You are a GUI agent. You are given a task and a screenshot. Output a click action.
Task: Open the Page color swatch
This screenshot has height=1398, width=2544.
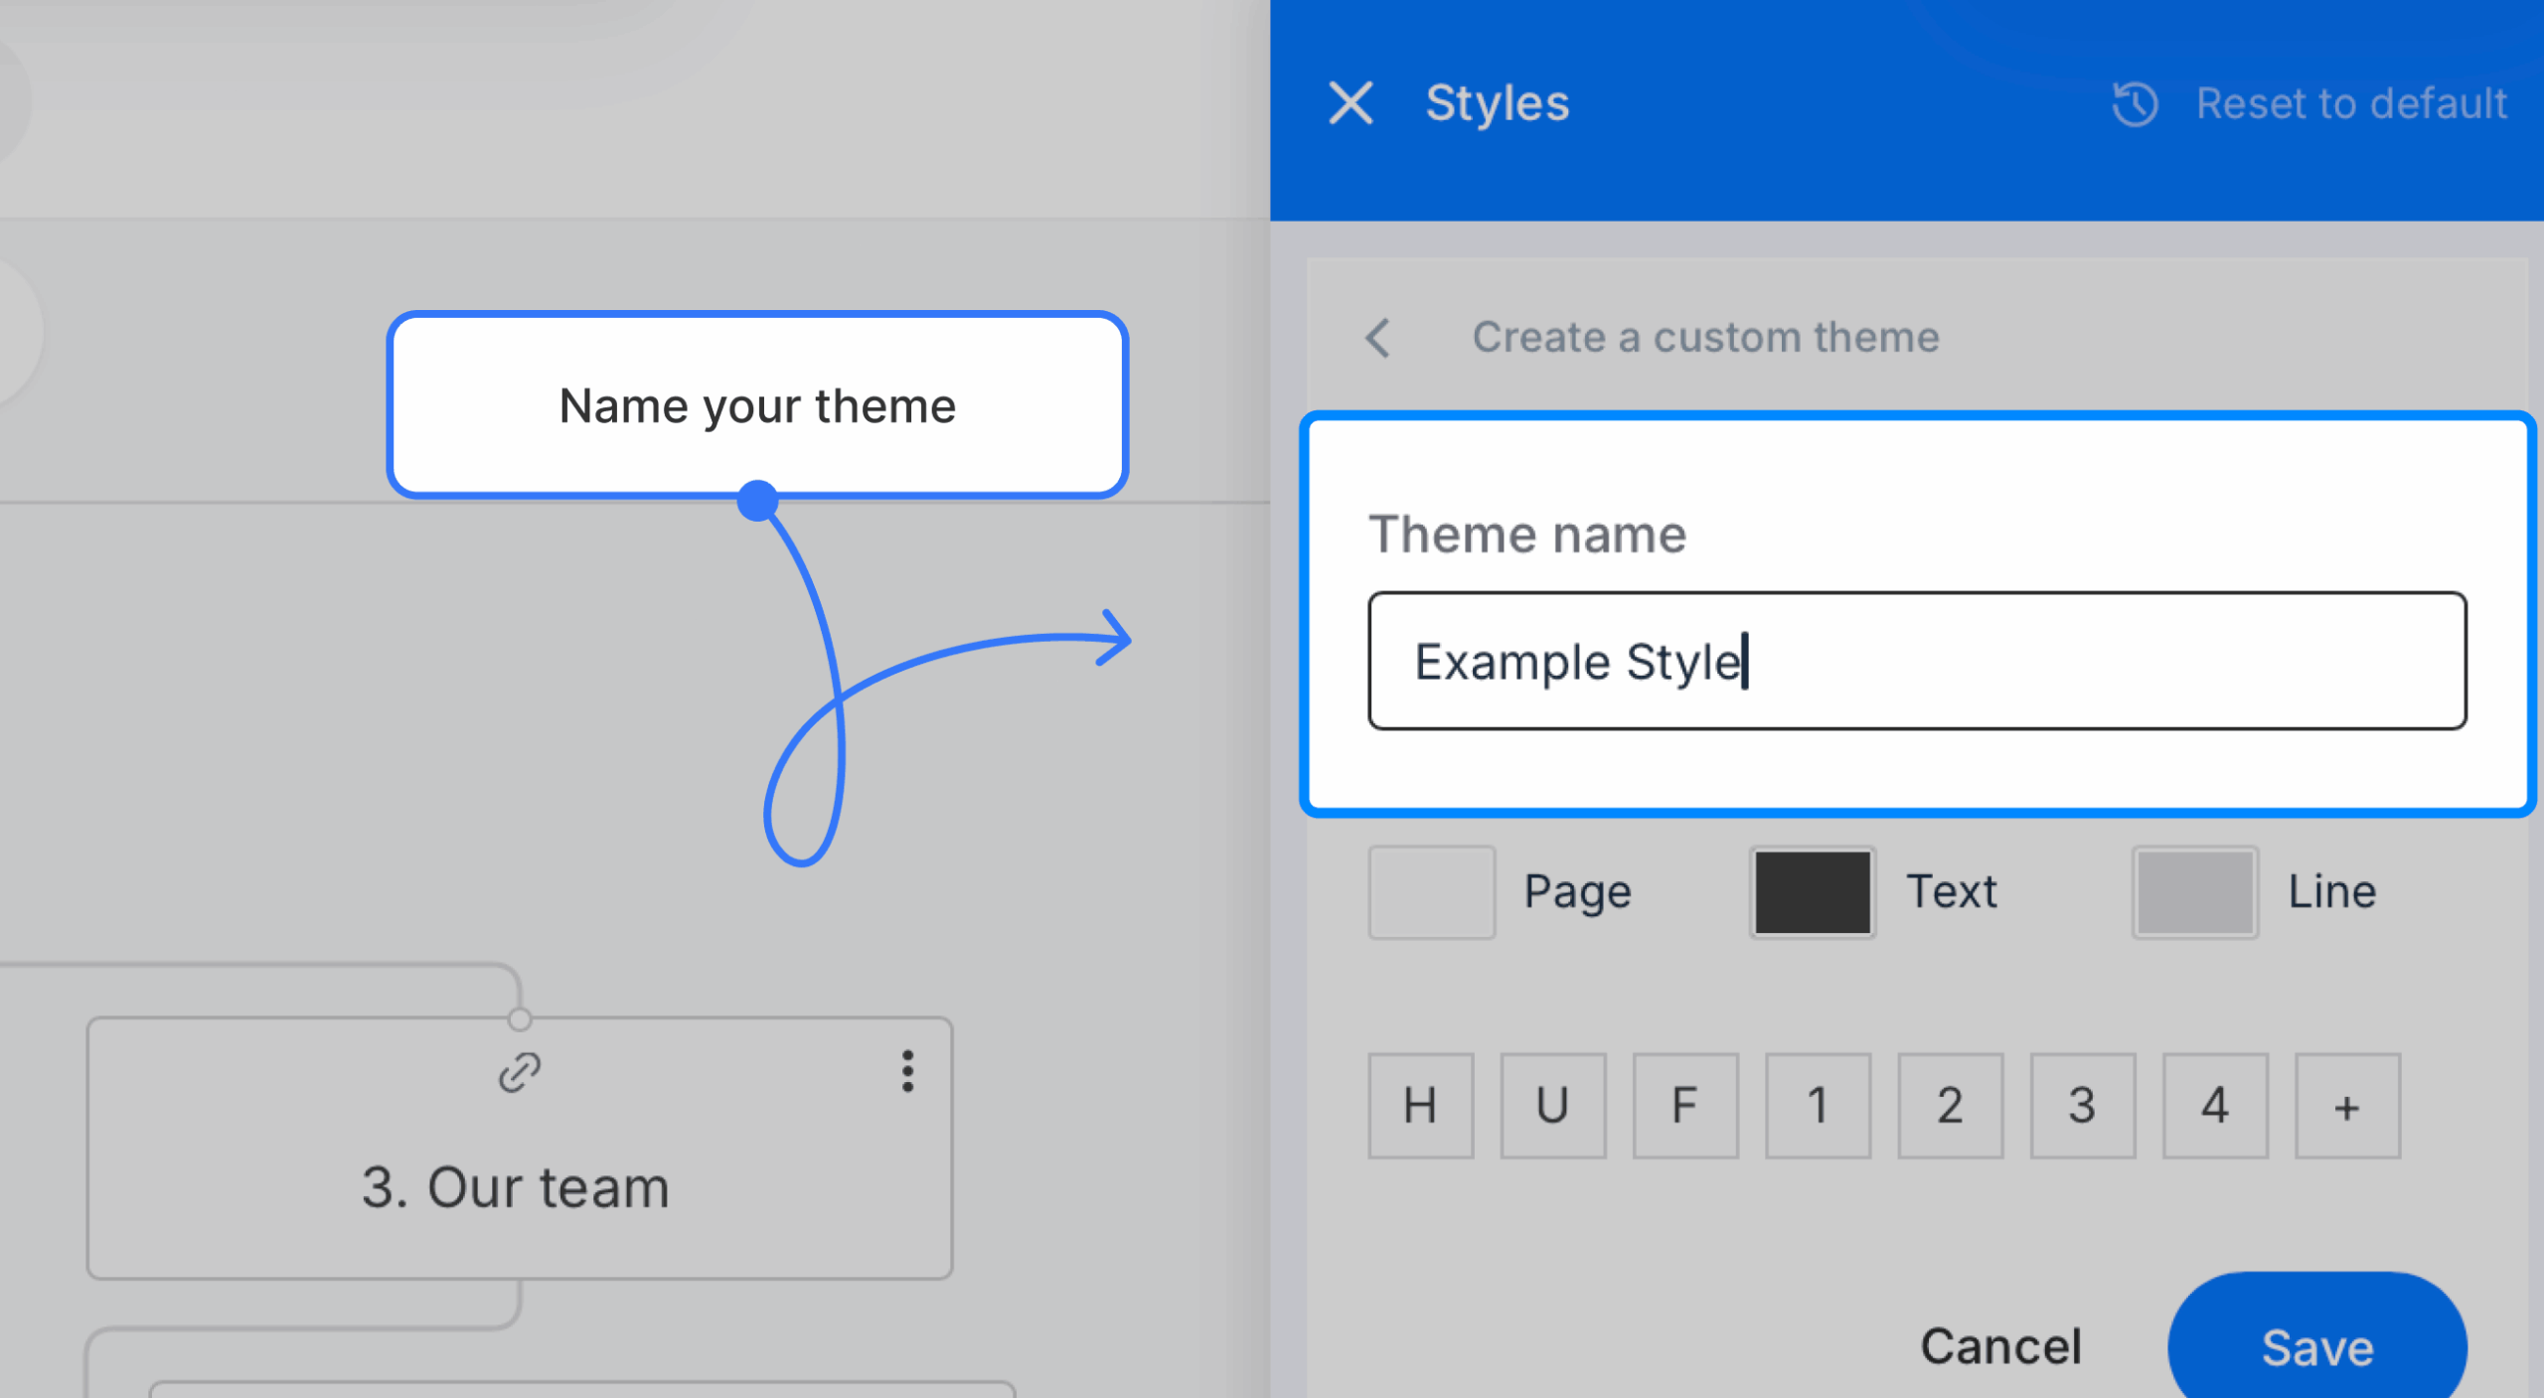1431,891
